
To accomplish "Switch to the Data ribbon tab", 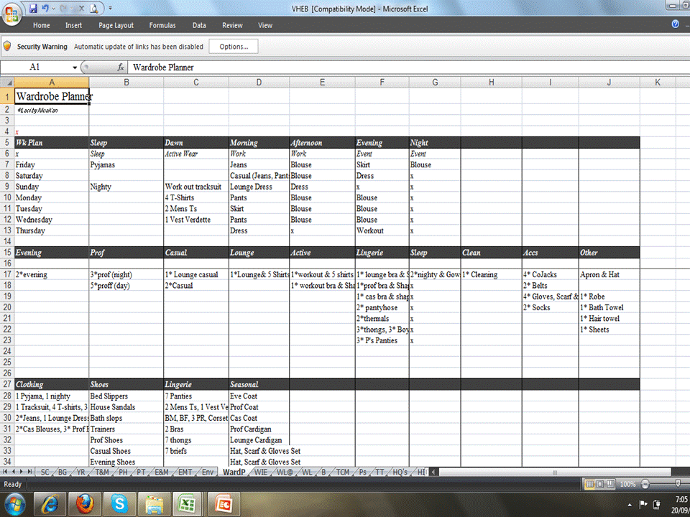I will pos(199,26).
